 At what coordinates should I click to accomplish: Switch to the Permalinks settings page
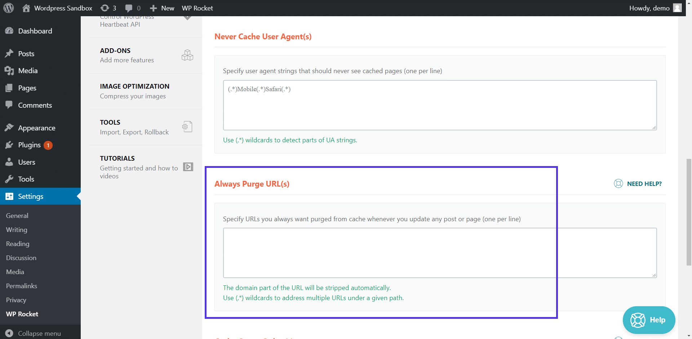(x=21, y=286)
